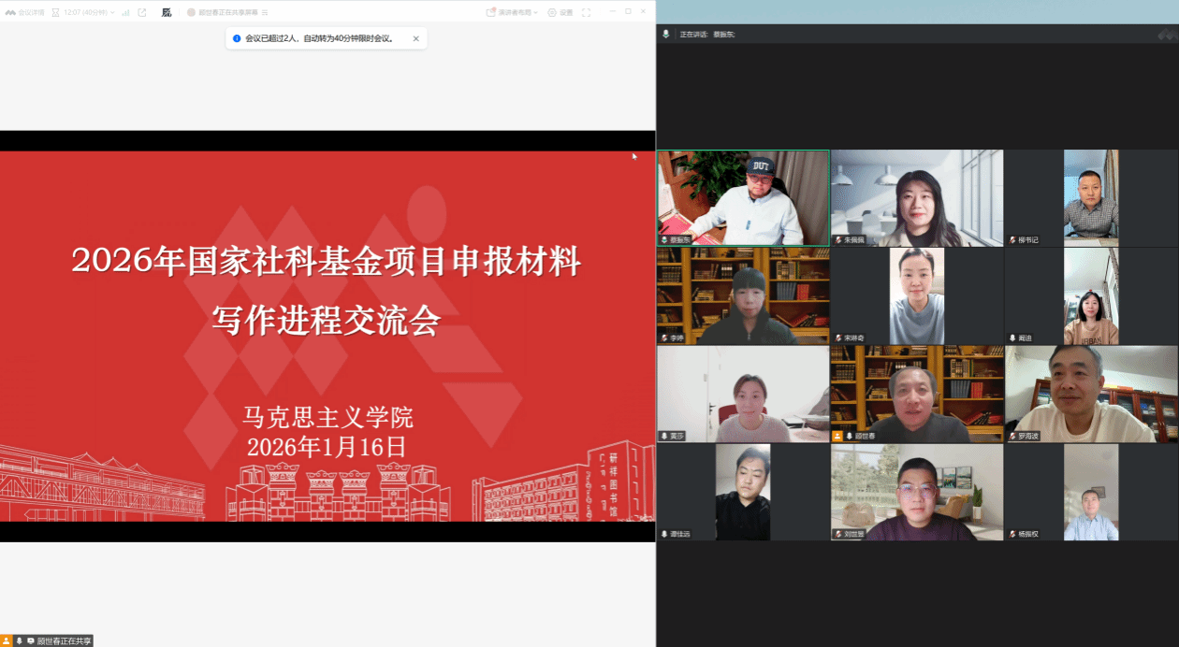Click the pop-out share window icon
This screenshot has width=1179, height=647.
[x=142, y=12]
